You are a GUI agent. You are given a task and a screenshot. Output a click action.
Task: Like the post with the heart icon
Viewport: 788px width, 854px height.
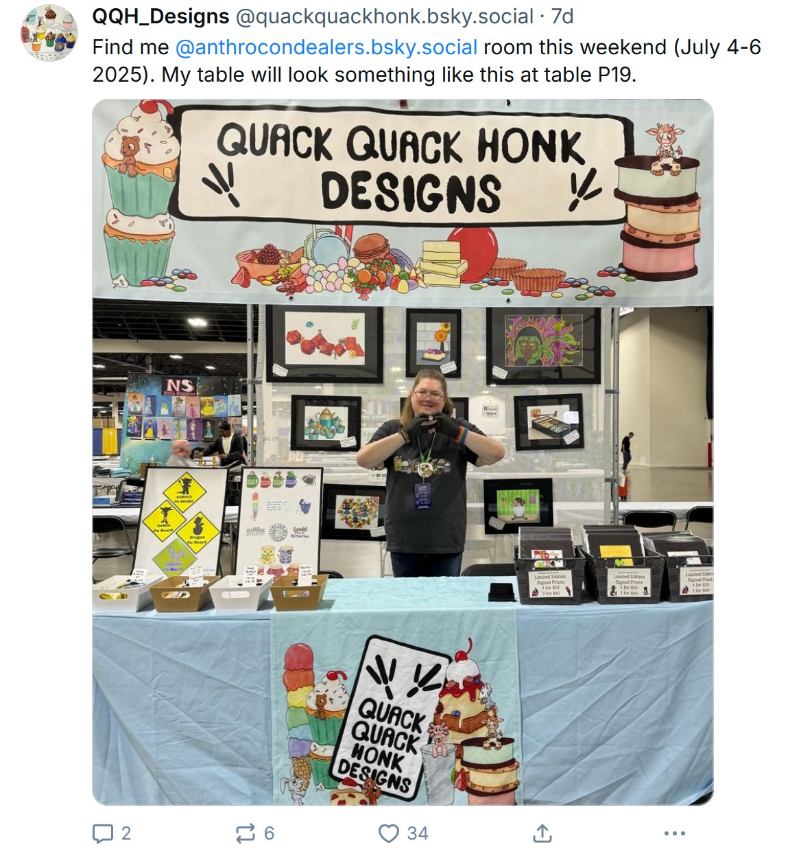tap(388, 833)
